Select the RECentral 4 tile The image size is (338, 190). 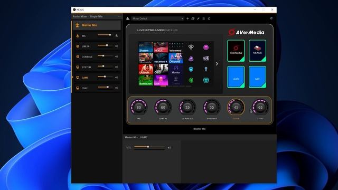tap(161, 58)
